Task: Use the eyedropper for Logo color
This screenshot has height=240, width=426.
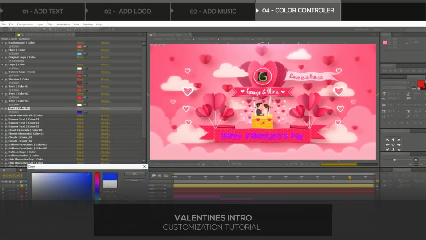Action: click(86, 68)
